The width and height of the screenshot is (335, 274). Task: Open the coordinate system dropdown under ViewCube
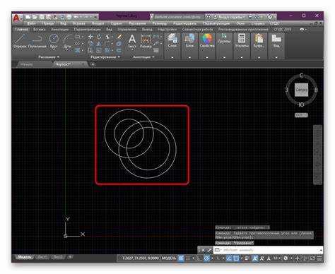(301, 115)
